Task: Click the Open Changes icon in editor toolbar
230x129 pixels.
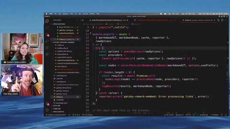Action: pos(218,20)
